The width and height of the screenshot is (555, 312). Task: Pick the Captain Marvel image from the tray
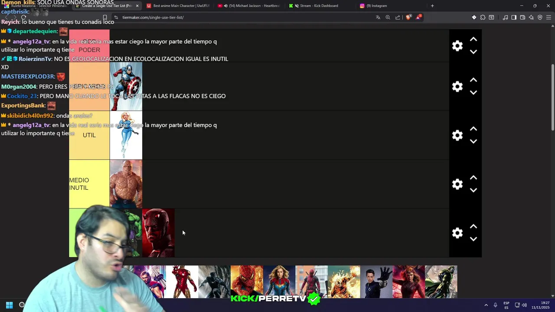[x=279, y=282]
